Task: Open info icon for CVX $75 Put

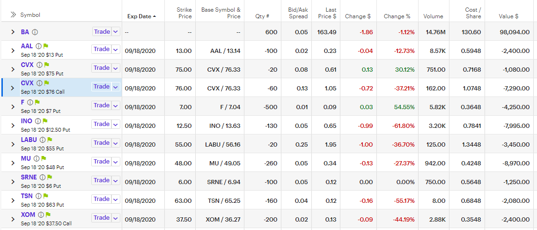Action: [39, 65]
